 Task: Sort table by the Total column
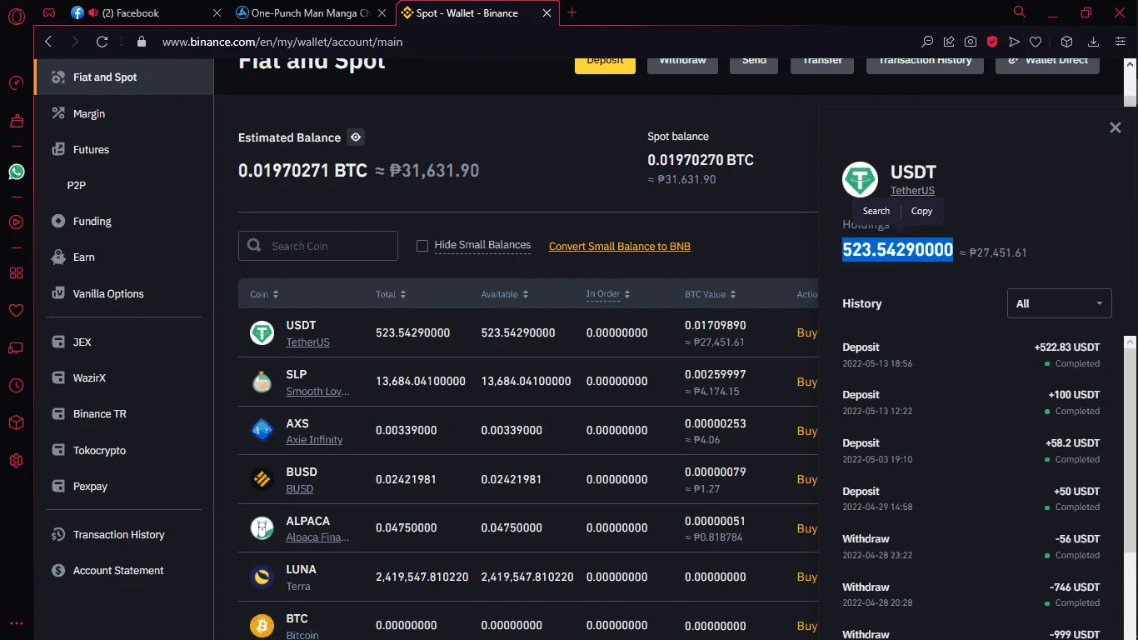pyautogui.click(x=391, y=294)
